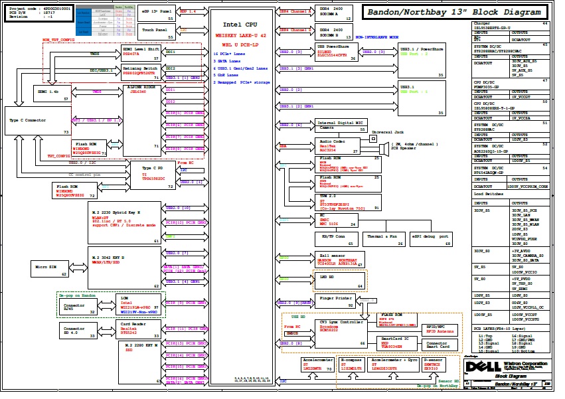Image resolution: width=565 pixels, height=399 pixels.
Task: Click the HDMI Level Shift block
Action: (x=142, y=53)
